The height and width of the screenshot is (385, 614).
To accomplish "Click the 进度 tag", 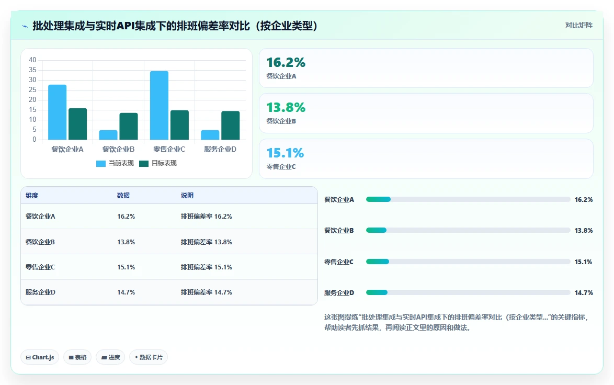I will pyautogui.click(x=110, y=357).
